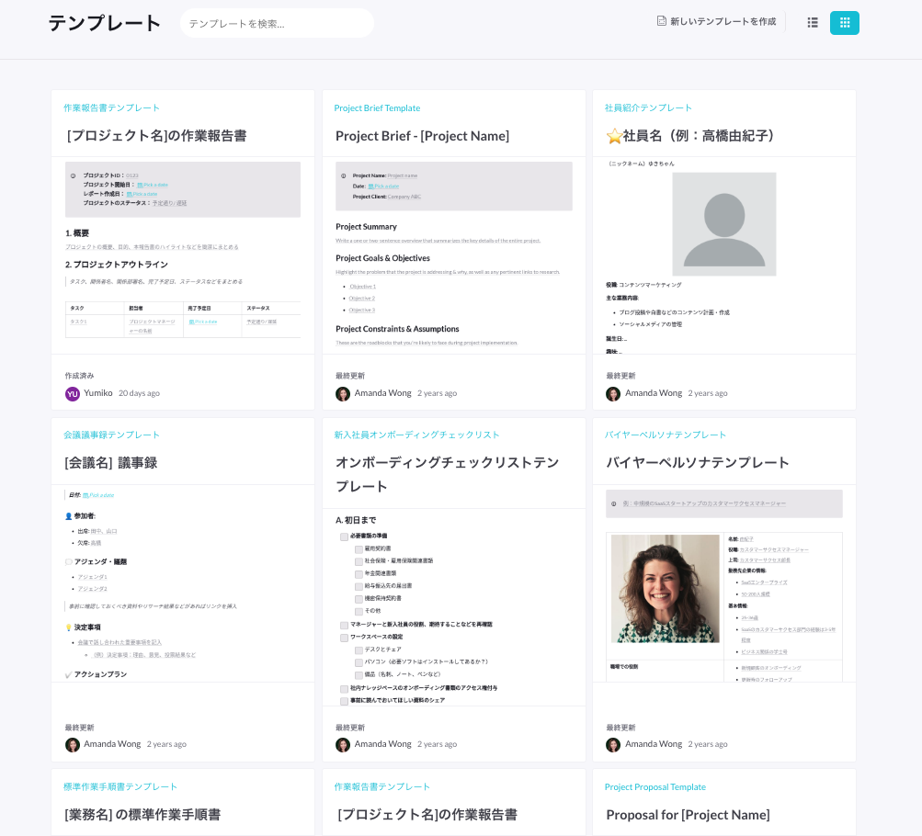Viewport: 922px width, 836px height.
Task: Click Amanda Wong avatar on 議事録 card
Action: pyautogui.click(x=73, y=744)
